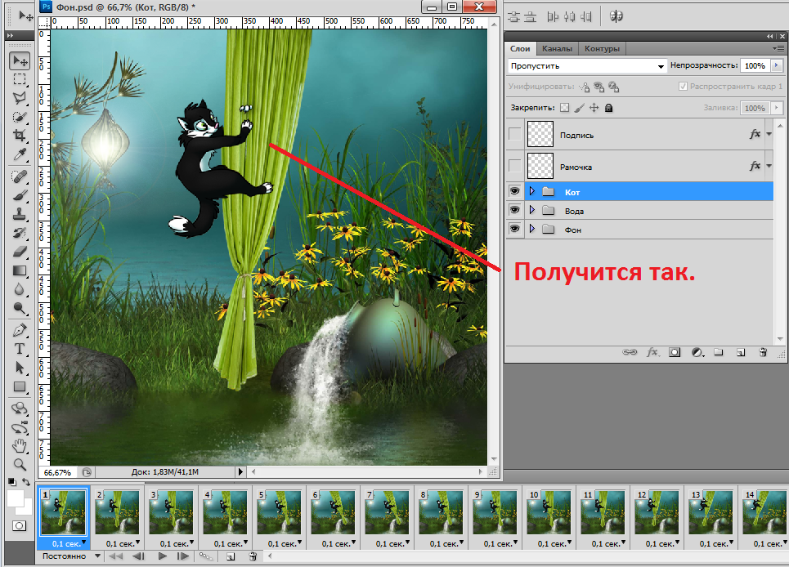Choose the Eraser tool

pos(20,252)
